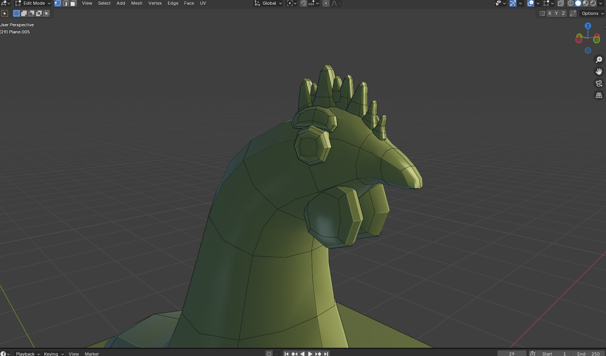
Task: Open the timeline Marker menu
Action: click(x=92, y=354)
